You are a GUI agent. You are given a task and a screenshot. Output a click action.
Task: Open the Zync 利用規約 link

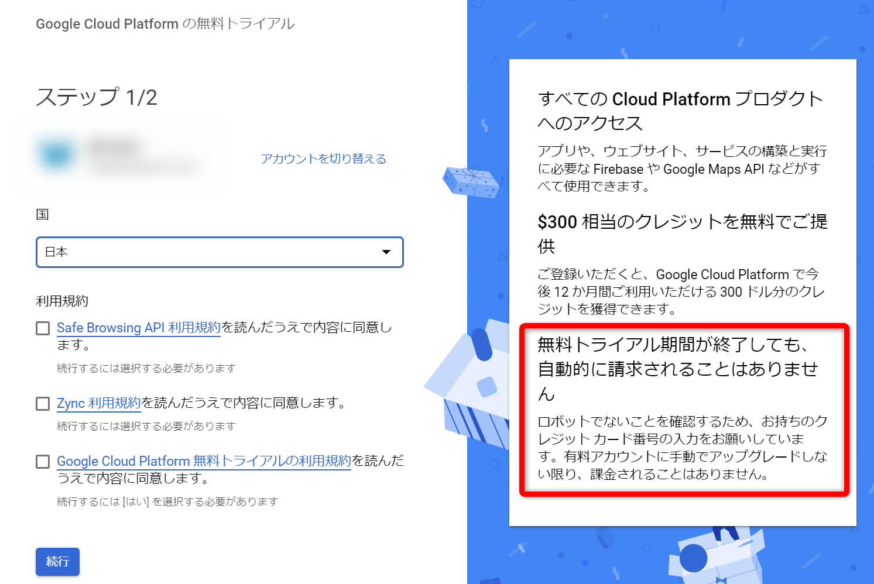point(99,403)
